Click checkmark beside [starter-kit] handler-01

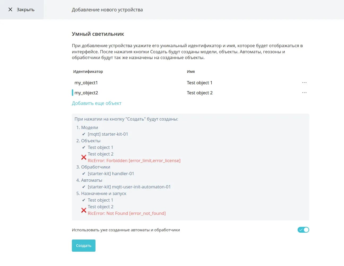pos(84,174)
